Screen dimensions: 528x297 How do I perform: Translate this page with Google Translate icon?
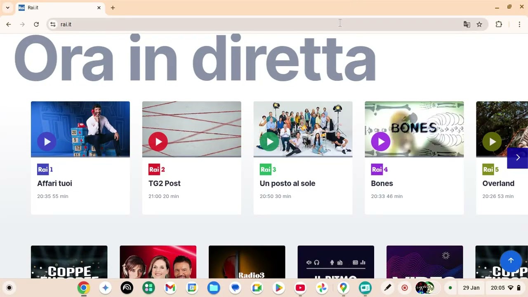(467, 24)
